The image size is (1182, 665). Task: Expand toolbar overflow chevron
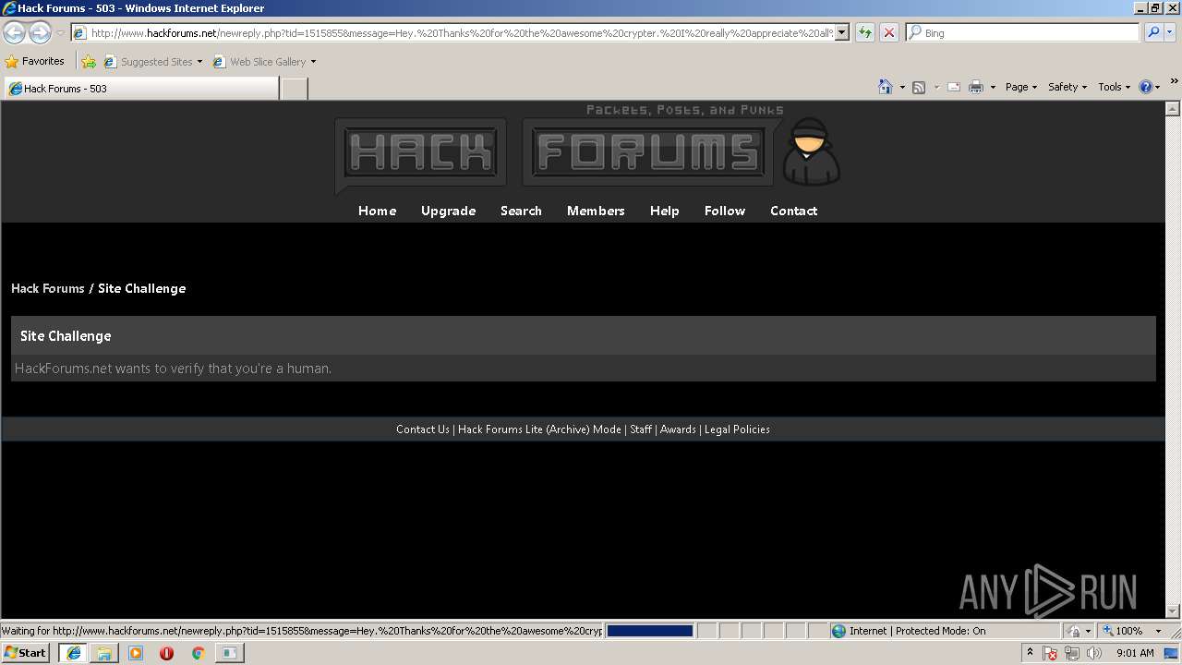(x=1174, y=82)
